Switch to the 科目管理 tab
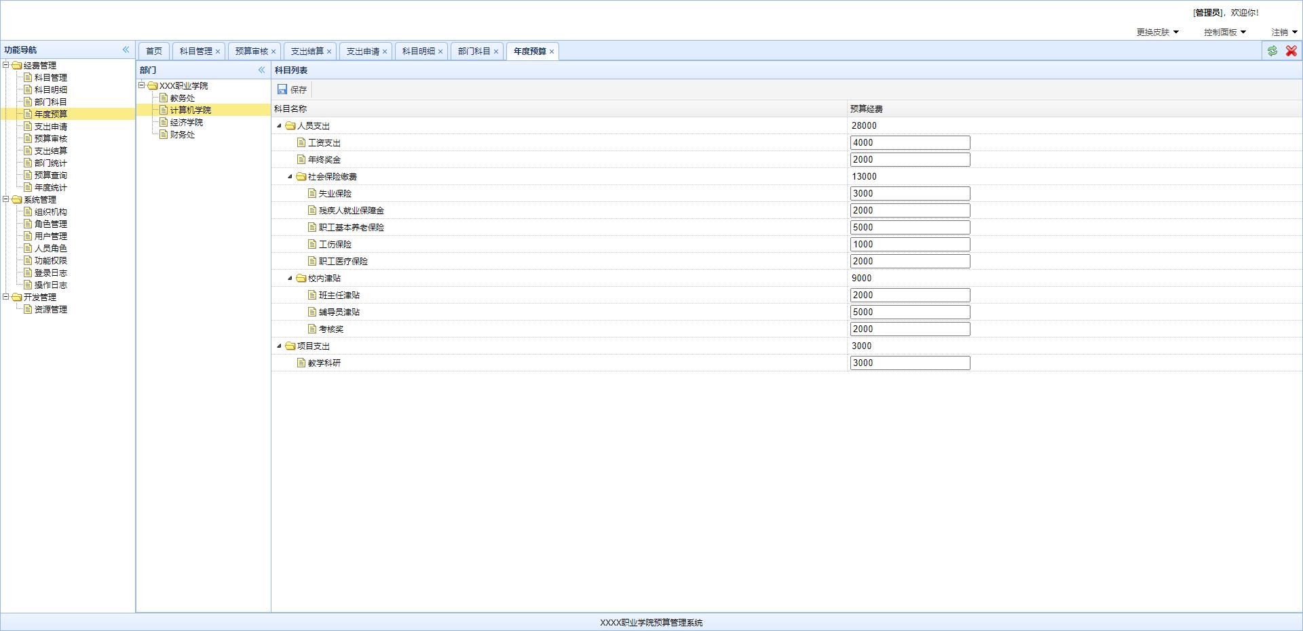Screen dimensions: 1303x631 click(x=196, y=51)
